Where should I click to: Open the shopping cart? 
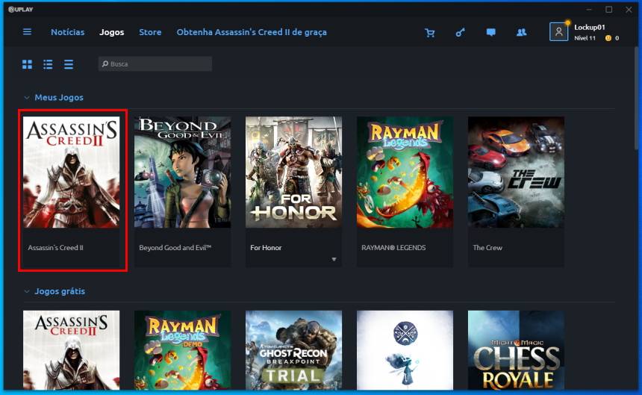click(x=429, y=33)
